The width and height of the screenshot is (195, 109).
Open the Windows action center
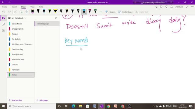point(191,106)
